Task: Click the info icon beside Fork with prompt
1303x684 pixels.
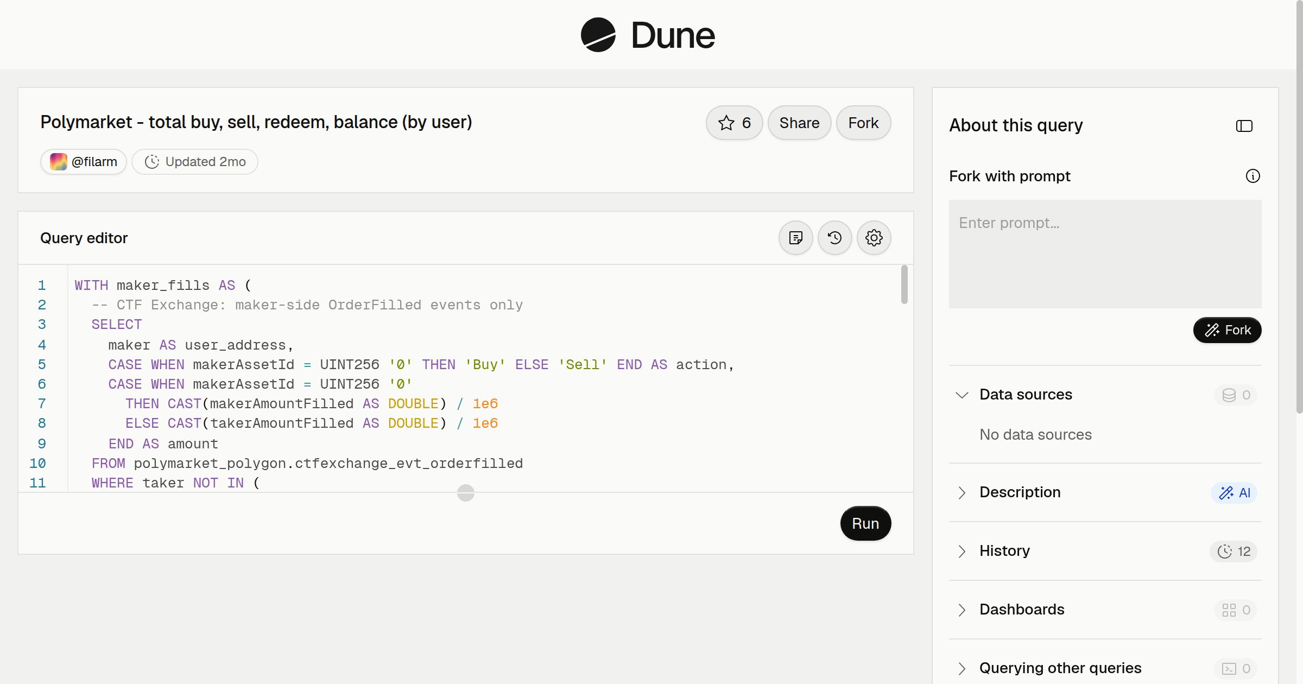Action: point(1253,176)
